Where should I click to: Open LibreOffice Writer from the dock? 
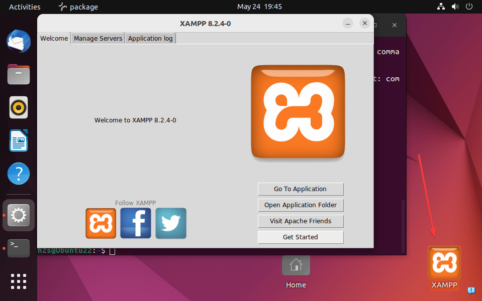[19, 140]
